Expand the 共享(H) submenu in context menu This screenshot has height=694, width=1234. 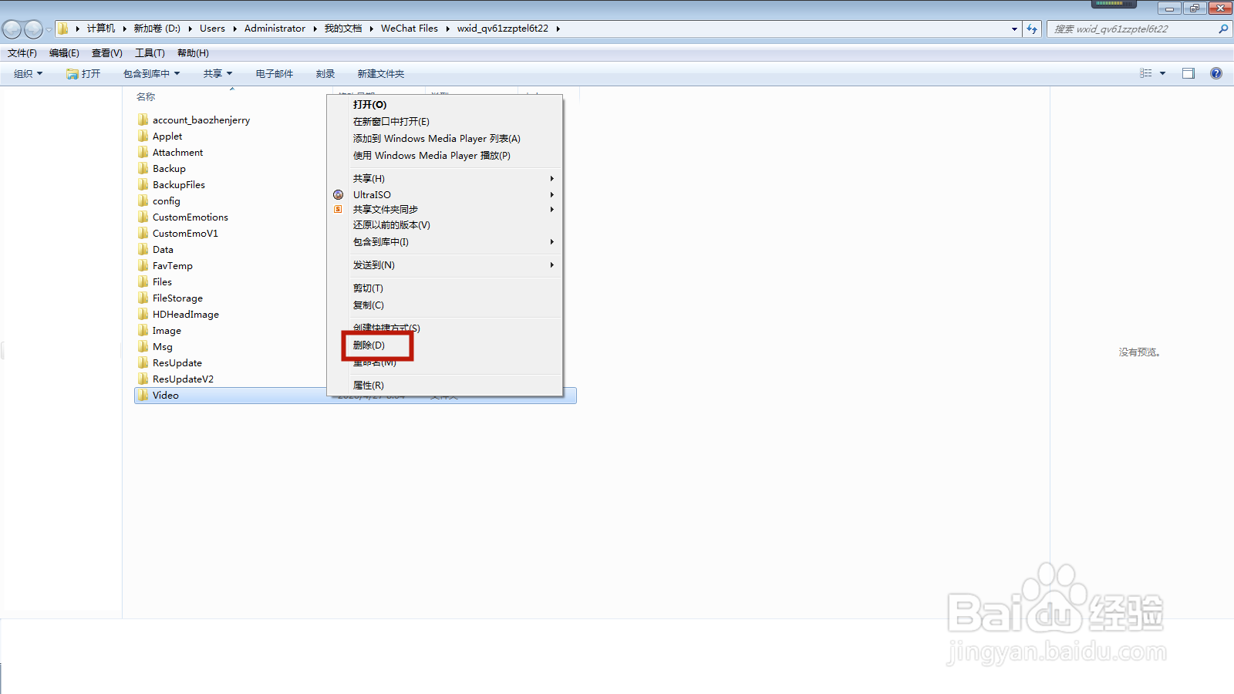tap(551, 178)
